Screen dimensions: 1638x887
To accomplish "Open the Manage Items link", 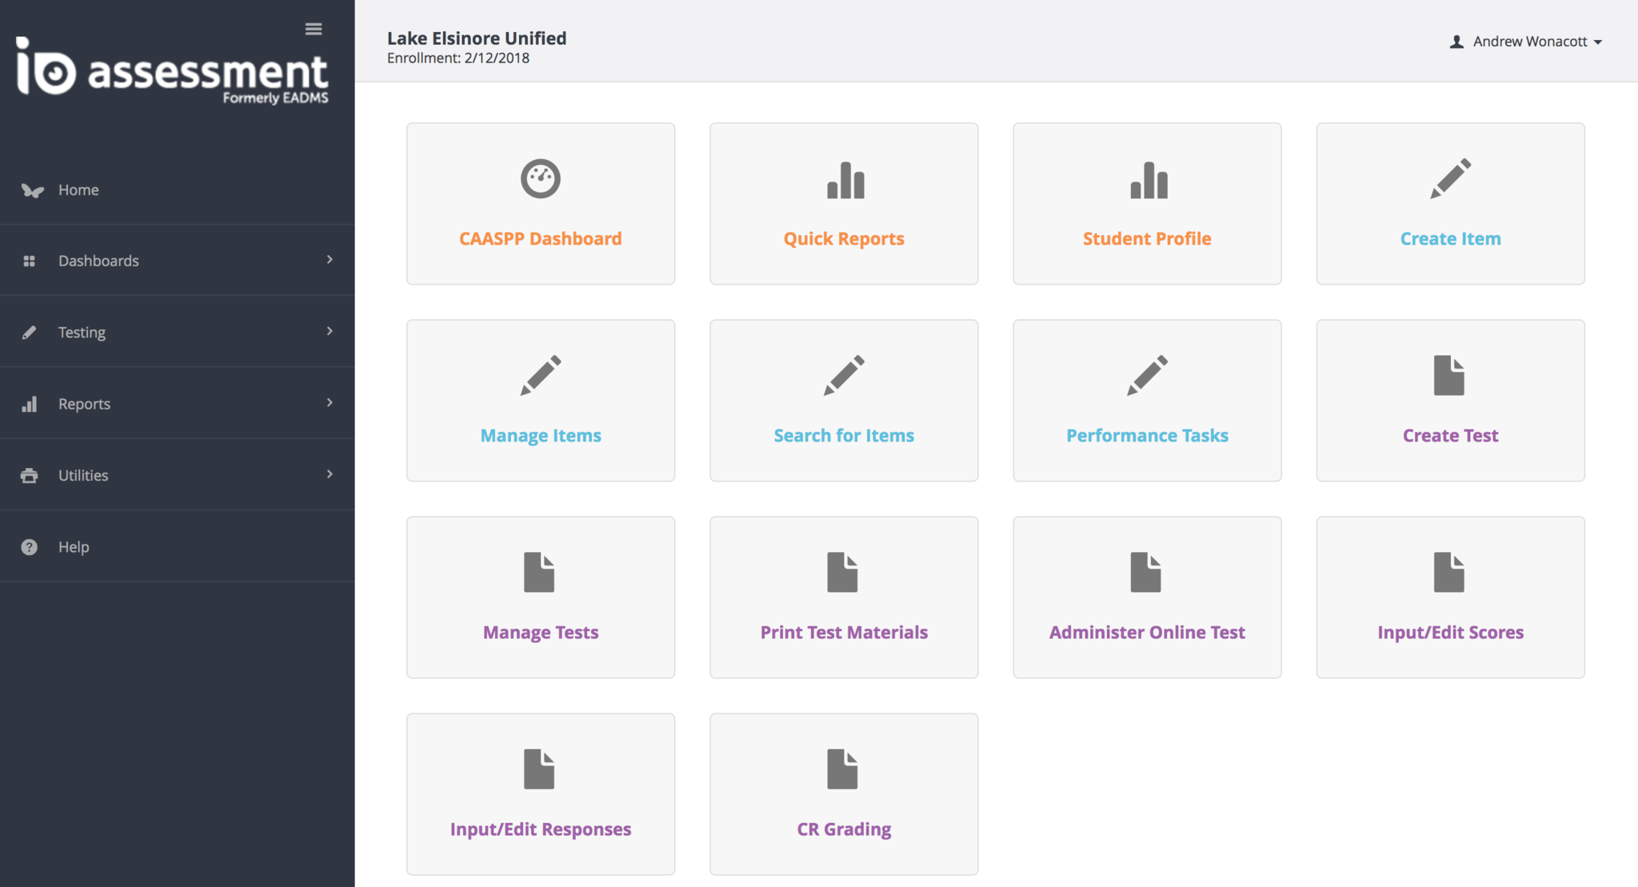I will (x=541, y=436).
